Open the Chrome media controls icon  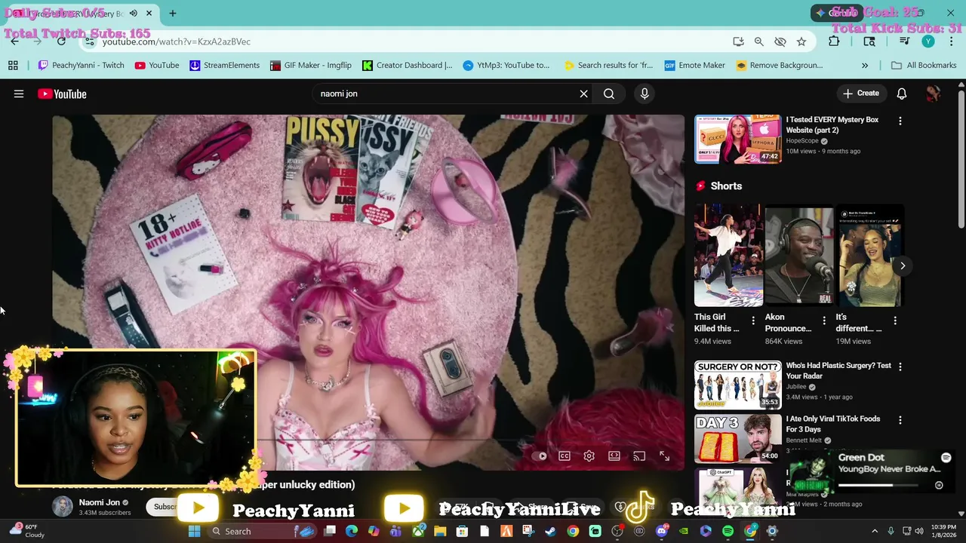pos(904,41)
